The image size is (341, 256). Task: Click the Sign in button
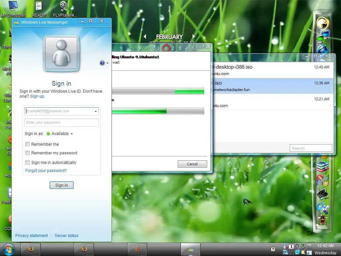62,185
